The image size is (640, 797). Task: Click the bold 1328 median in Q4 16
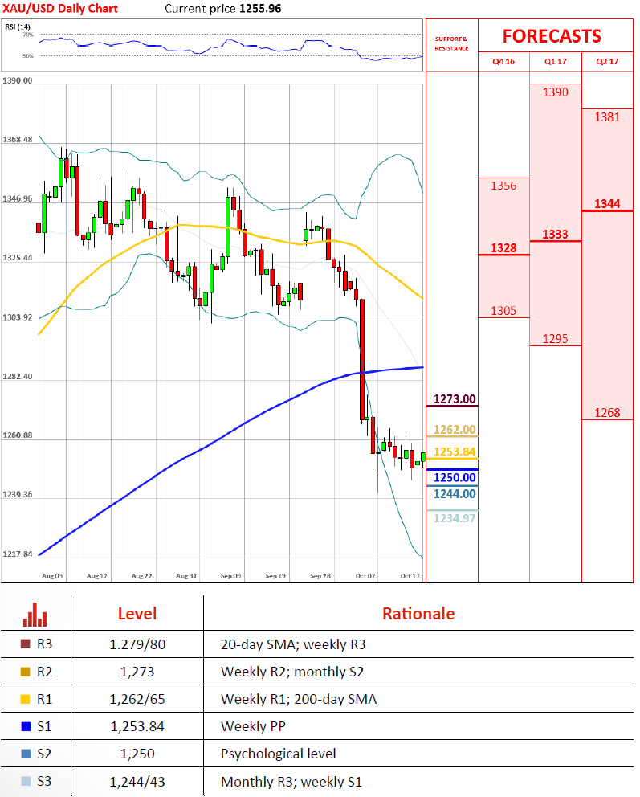503,248
